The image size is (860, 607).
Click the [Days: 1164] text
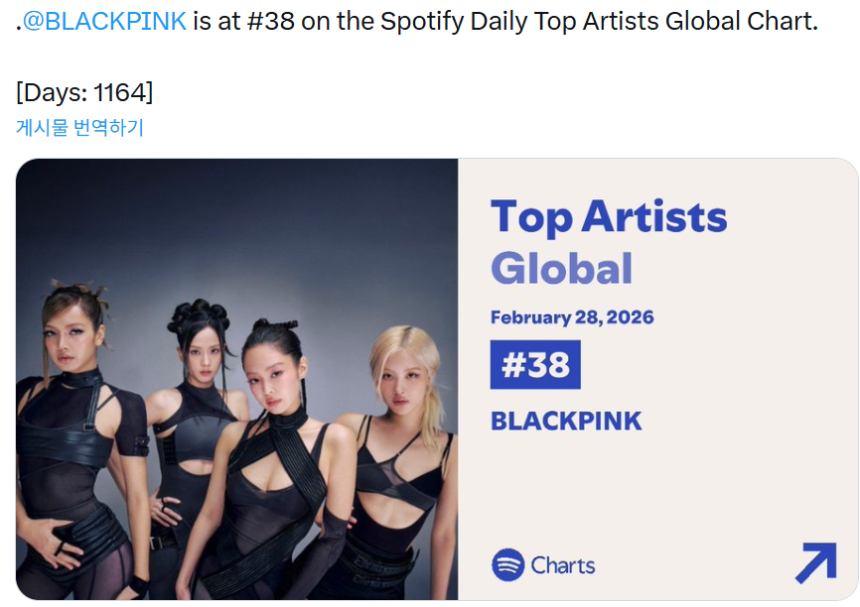[x=84, y=92]
